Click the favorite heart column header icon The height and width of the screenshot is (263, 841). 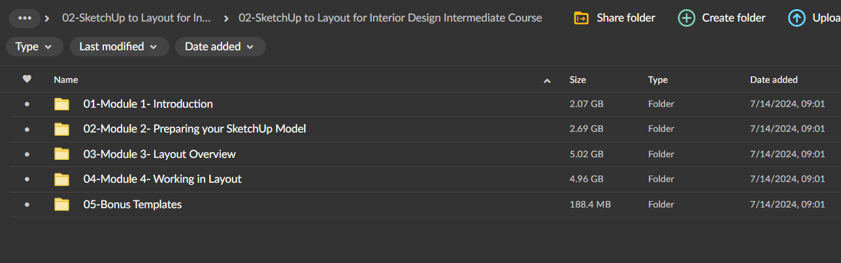coord(27,80)
